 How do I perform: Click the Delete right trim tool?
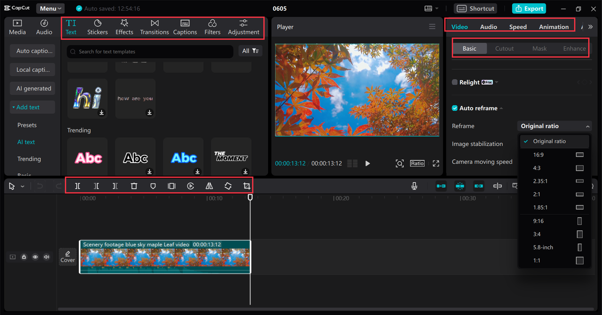(115, 186)
